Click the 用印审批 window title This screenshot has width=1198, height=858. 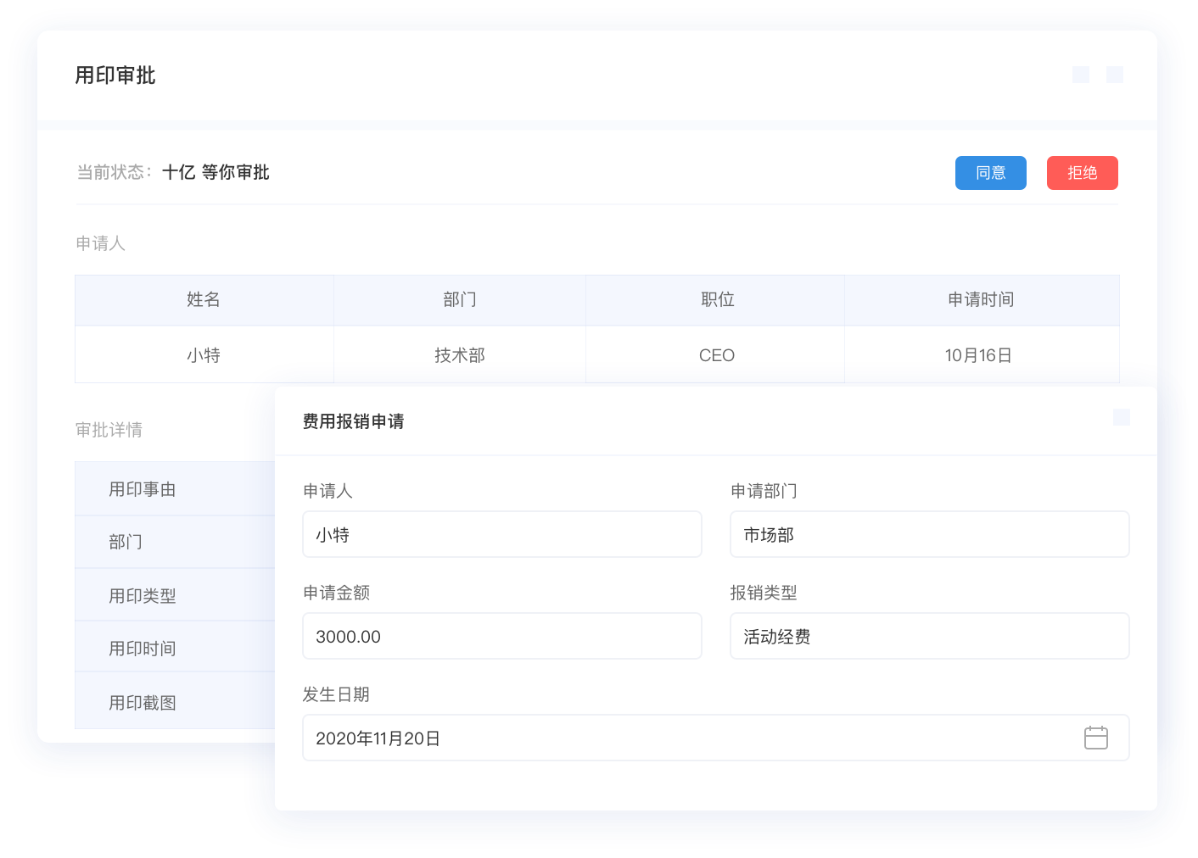(x=115, y=75)
